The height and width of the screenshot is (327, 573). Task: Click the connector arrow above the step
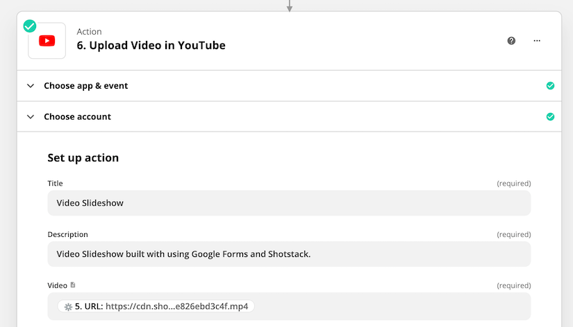(x=290, y=6)
